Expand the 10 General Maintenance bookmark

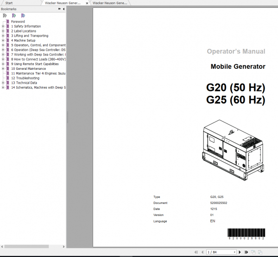(x=3, y=68)
